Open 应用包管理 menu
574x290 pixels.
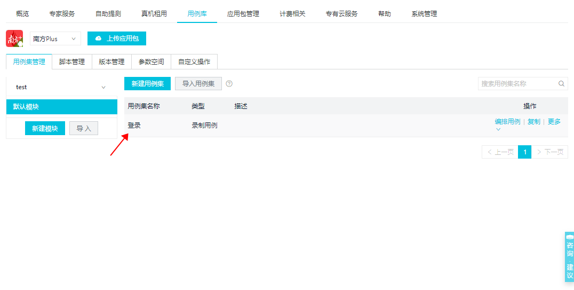[243, 14]
